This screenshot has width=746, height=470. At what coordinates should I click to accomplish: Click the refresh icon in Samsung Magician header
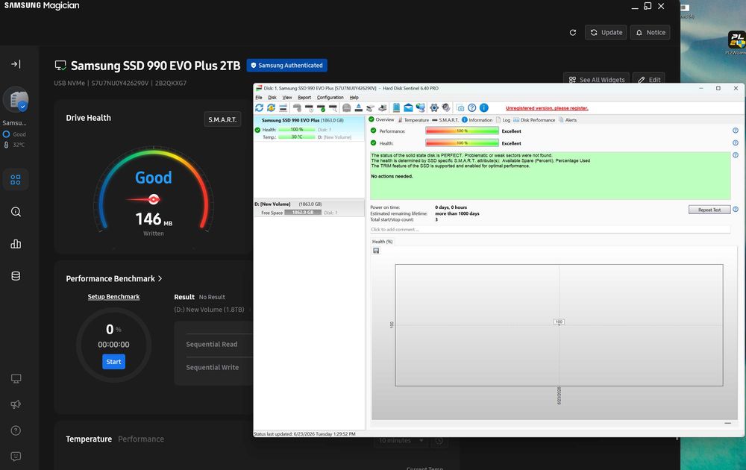coord(573,32)
